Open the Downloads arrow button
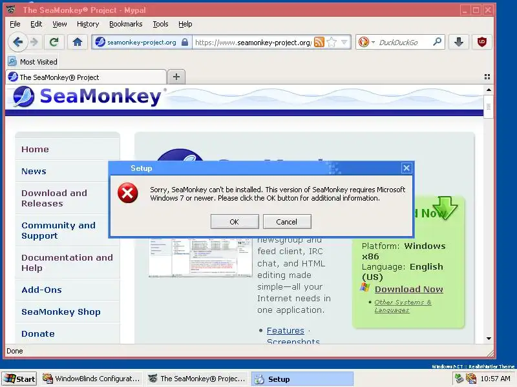The image size is (517, 387). (x=459, y=42)
